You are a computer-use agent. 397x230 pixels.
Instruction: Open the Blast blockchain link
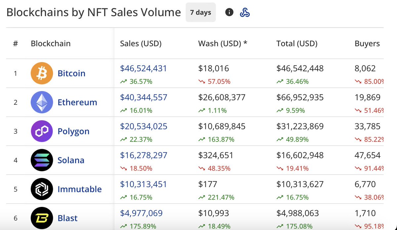tap(67, 218)
